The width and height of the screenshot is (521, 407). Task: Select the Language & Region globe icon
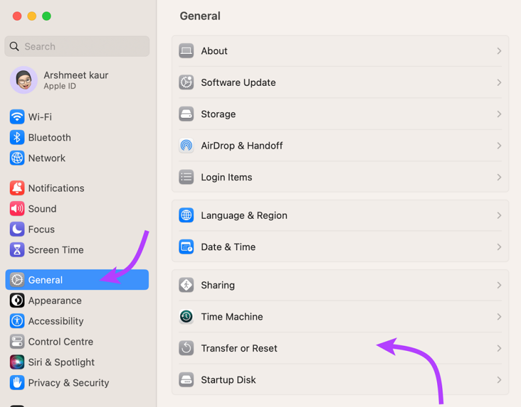(186, 216)
